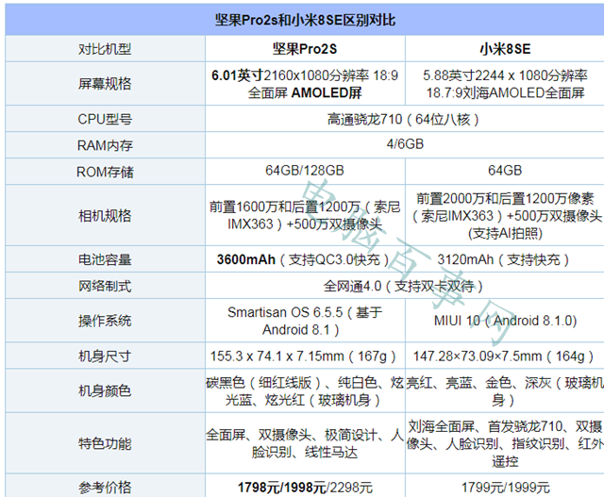Click the 相机规格 row label
Image resolution: width=604 pixels, height=497 pixels.
tap(104, 216)
